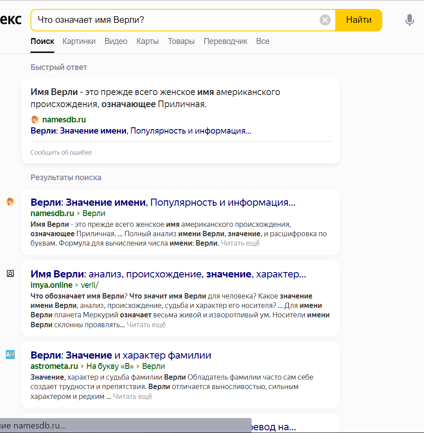
Task: Open the quick answer namesdb.ru link
Action: coord(64,120)
